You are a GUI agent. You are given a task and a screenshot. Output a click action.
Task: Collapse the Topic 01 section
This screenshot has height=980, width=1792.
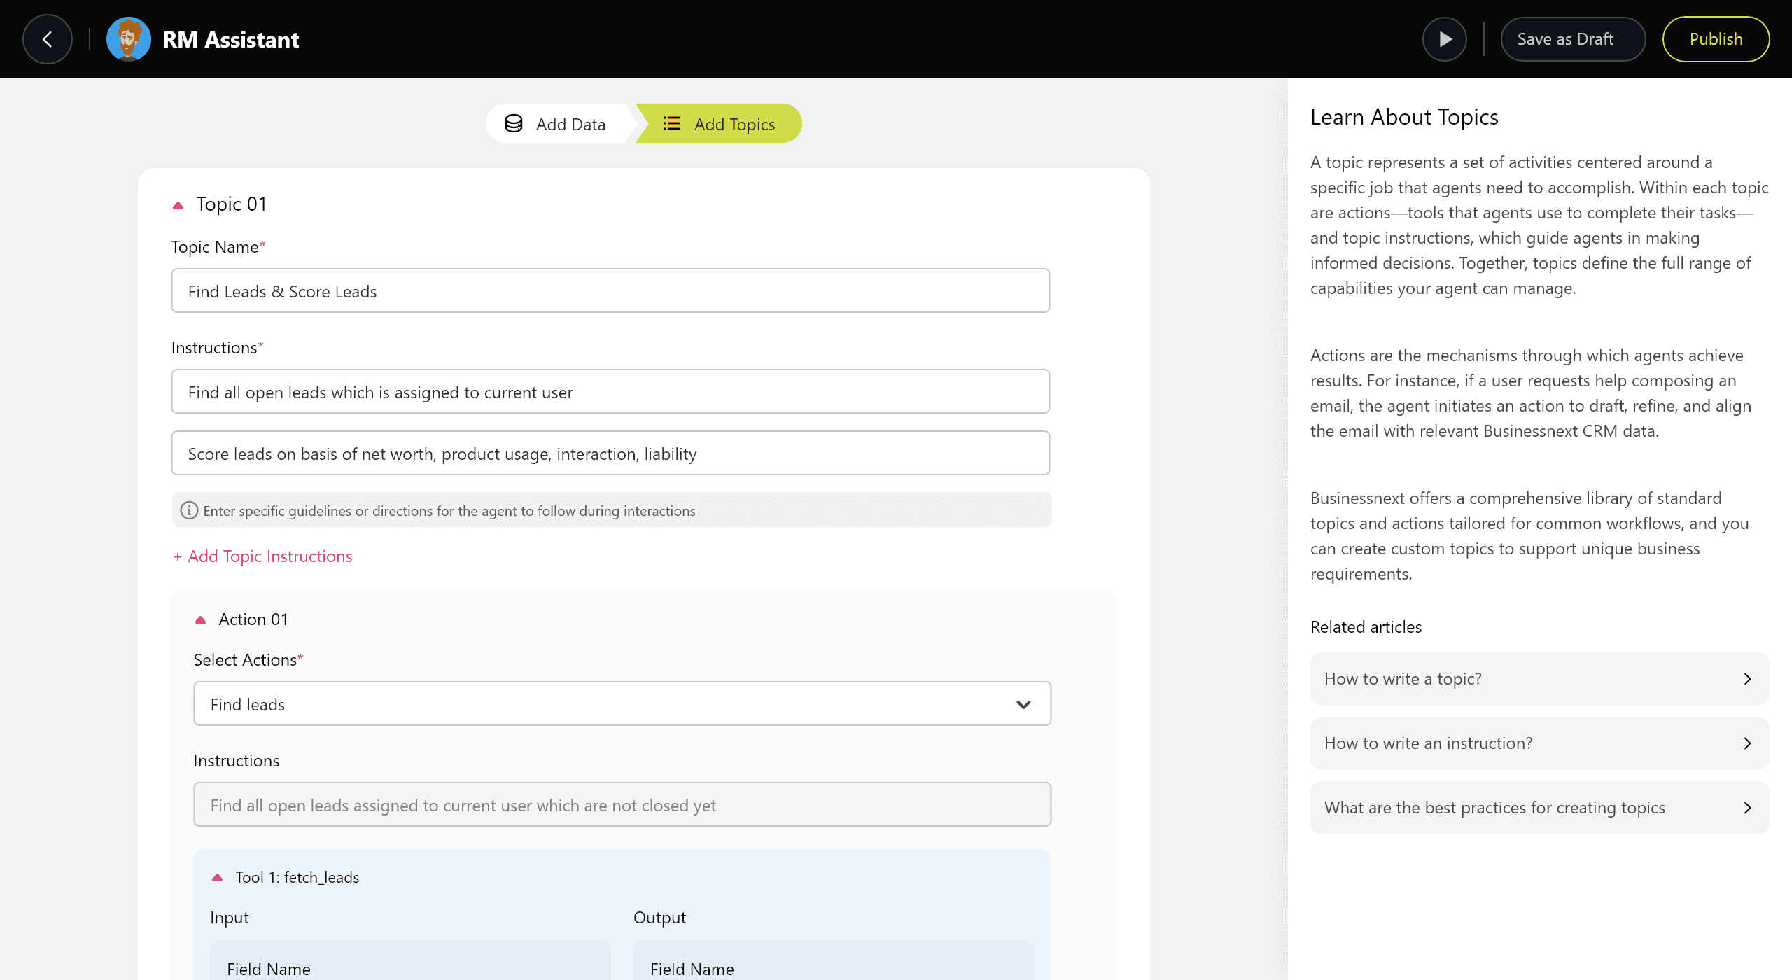(178, 205)
